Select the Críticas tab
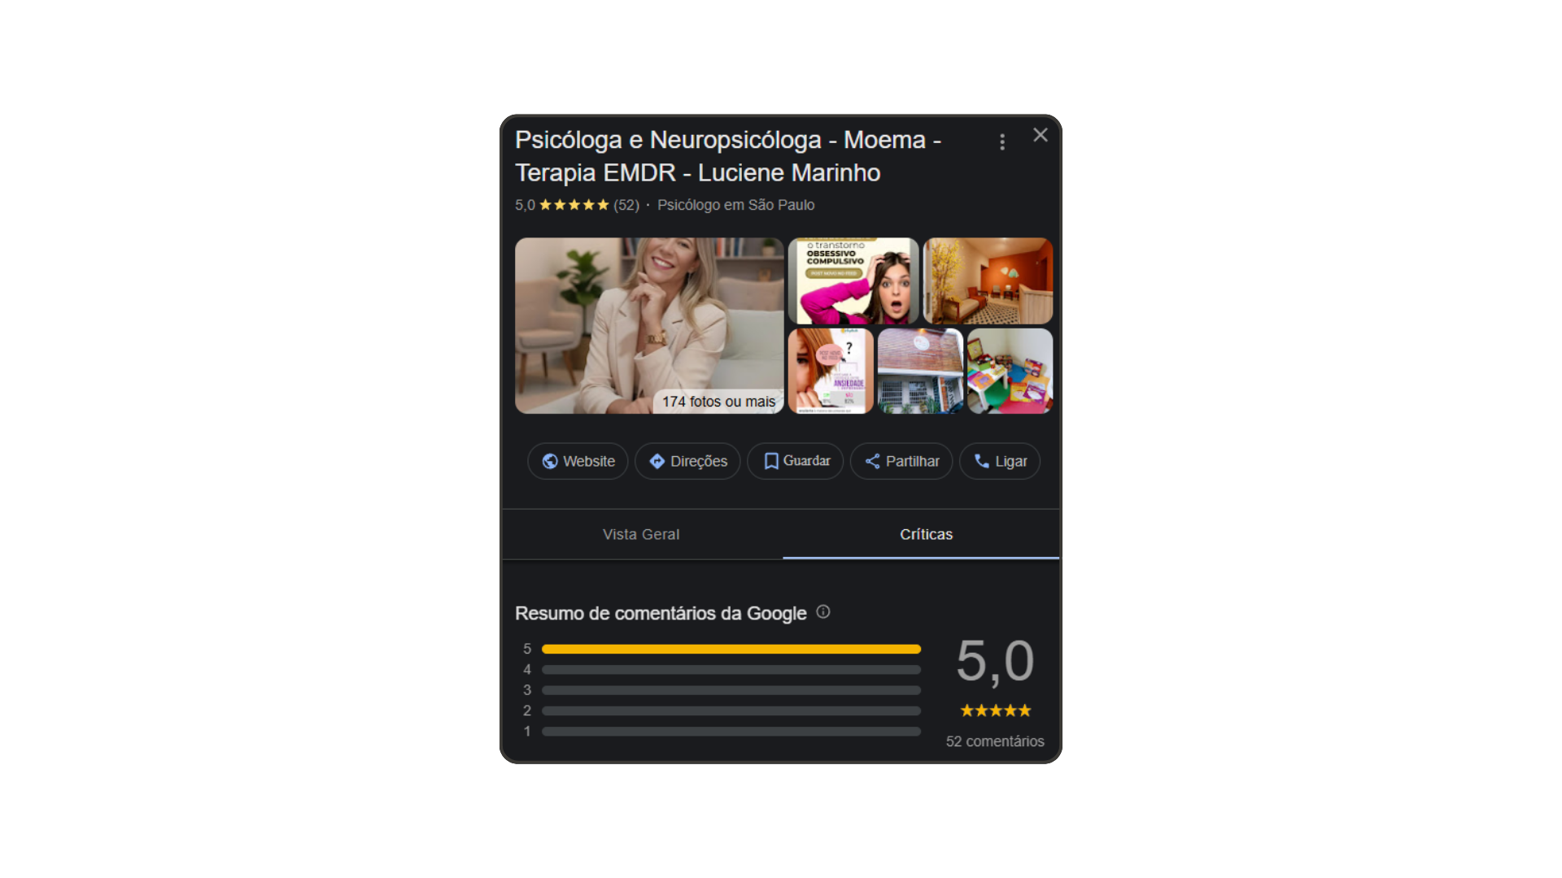The image size is (1562, 878). click(926, 534)
